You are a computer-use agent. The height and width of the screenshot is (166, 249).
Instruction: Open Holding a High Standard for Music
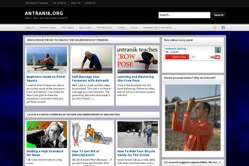45,153
